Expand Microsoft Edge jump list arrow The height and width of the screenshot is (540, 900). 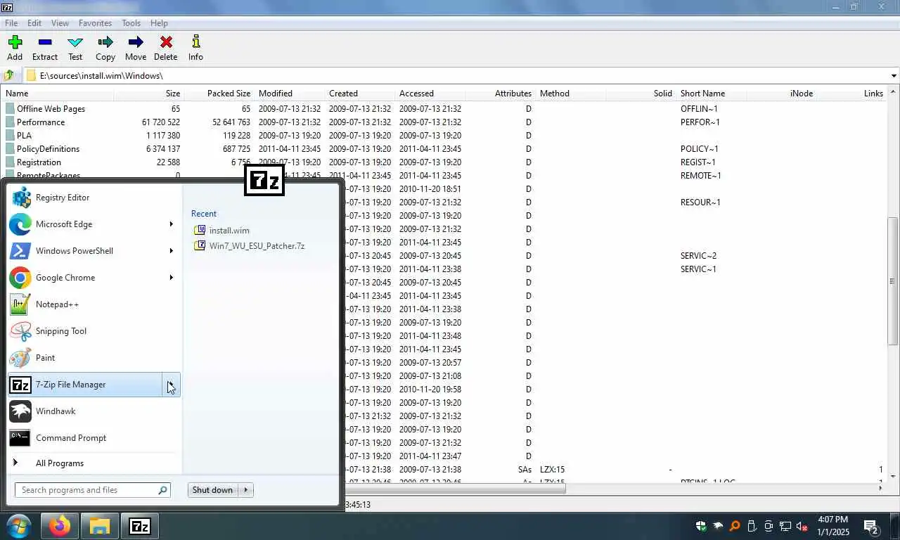coord(171,224)
